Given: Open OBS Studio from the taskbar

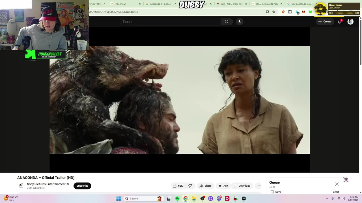Looking at the screenshot, I should (202, 198).
